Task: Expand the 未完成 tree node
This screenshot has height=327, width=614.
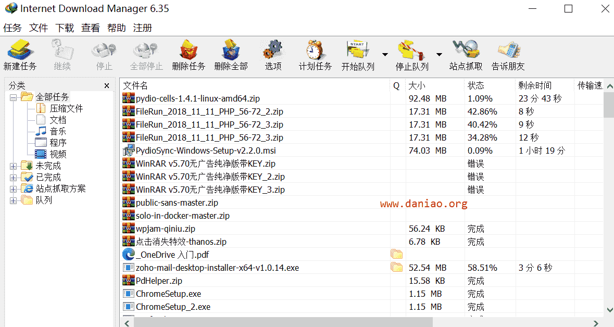Action: tap(14, 166)
